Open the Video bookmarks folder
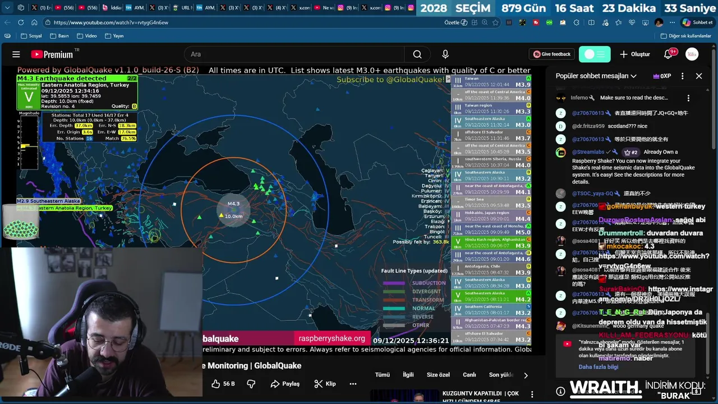Screen dimensions: 718x404 coord(87,36)
